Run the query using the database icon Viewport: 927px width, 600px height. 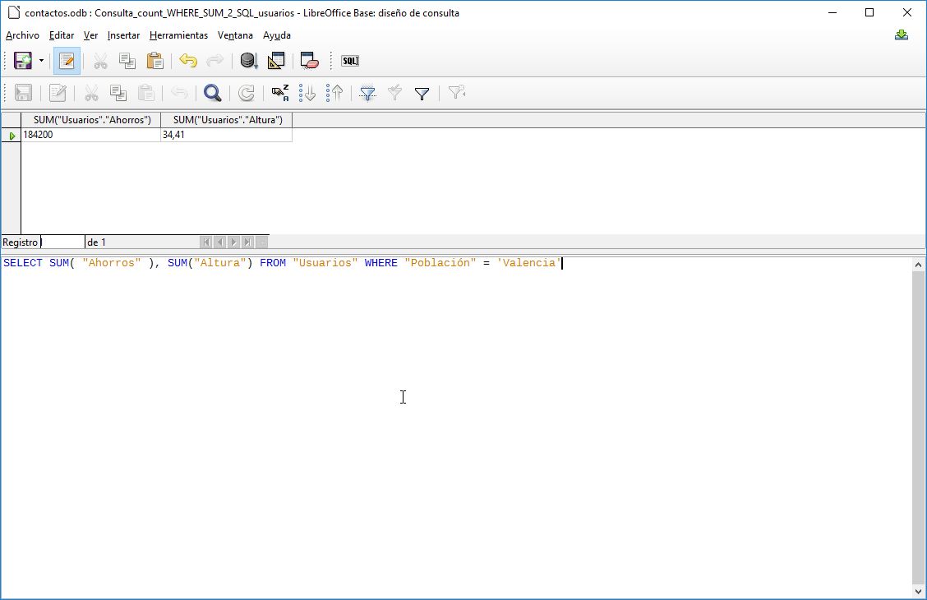[x=247, y=60]
